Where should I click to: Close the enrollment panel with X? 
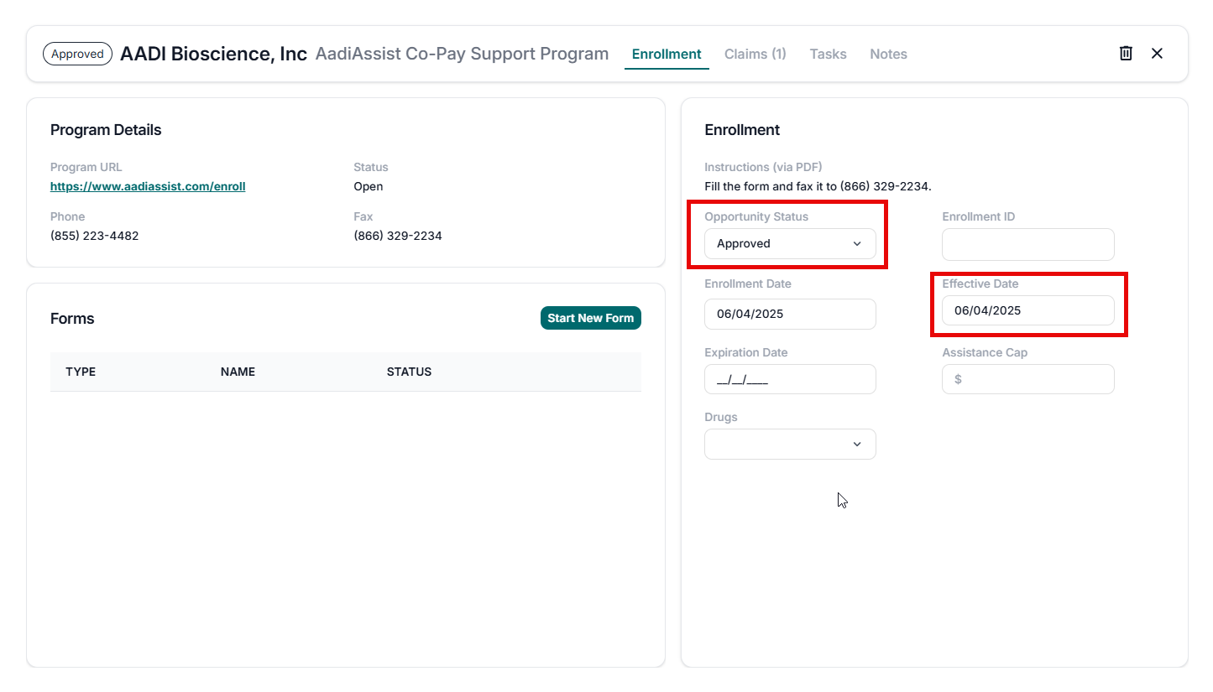click(1157, 54)
